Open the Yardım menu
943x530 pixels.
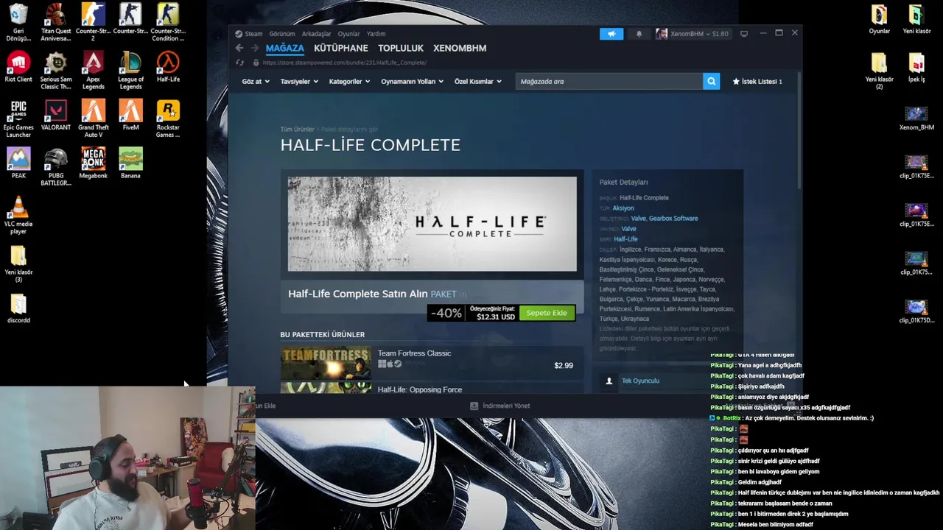376,34
